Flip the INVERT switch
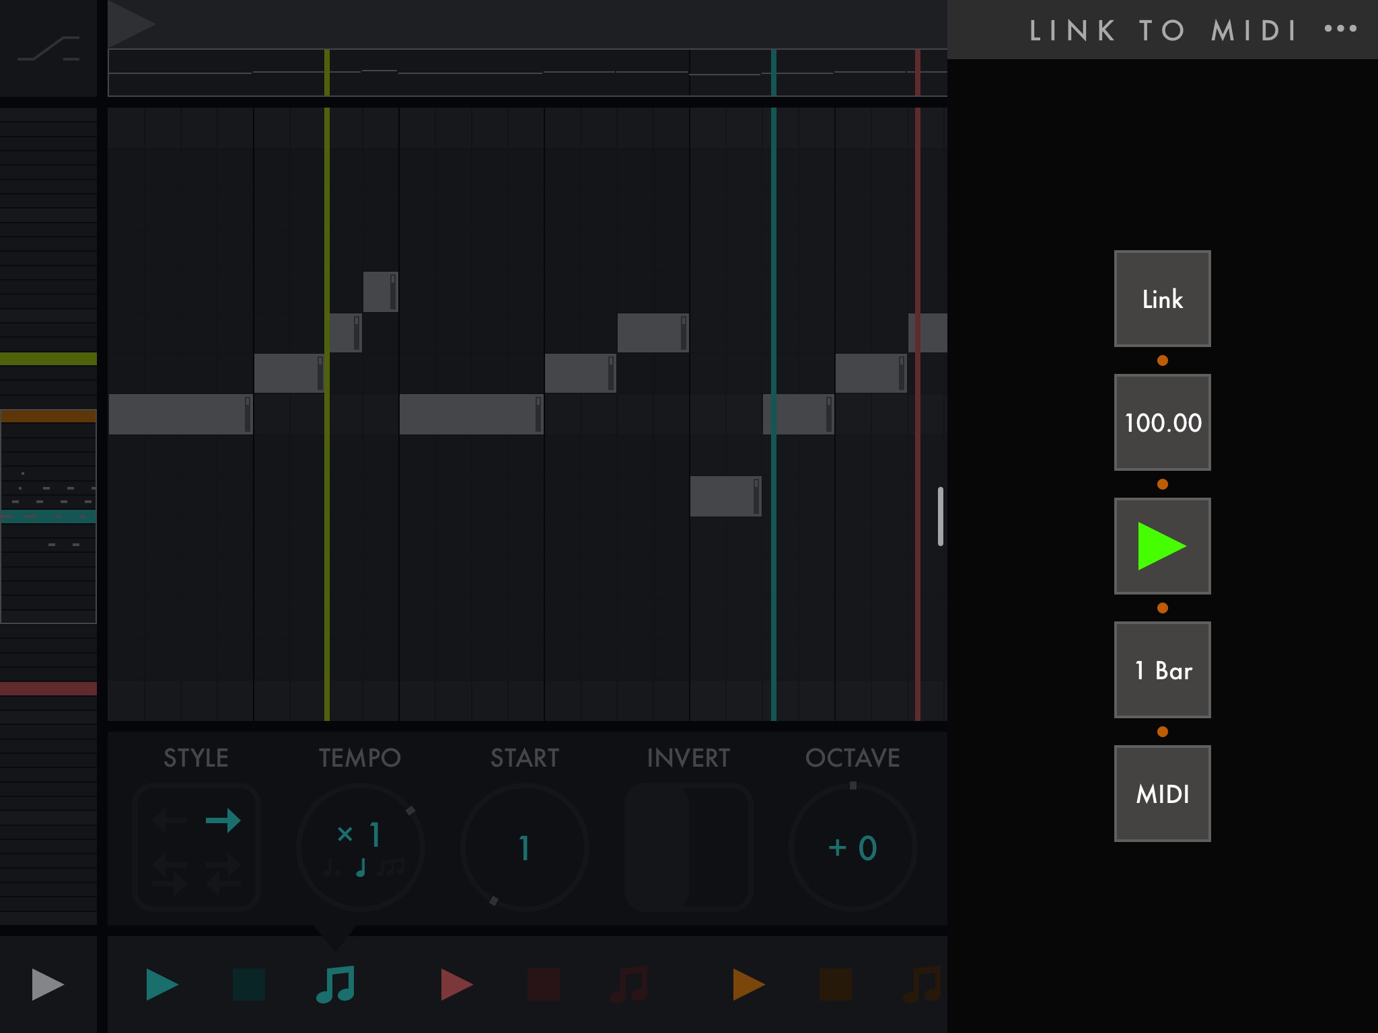 coord(688,847)
